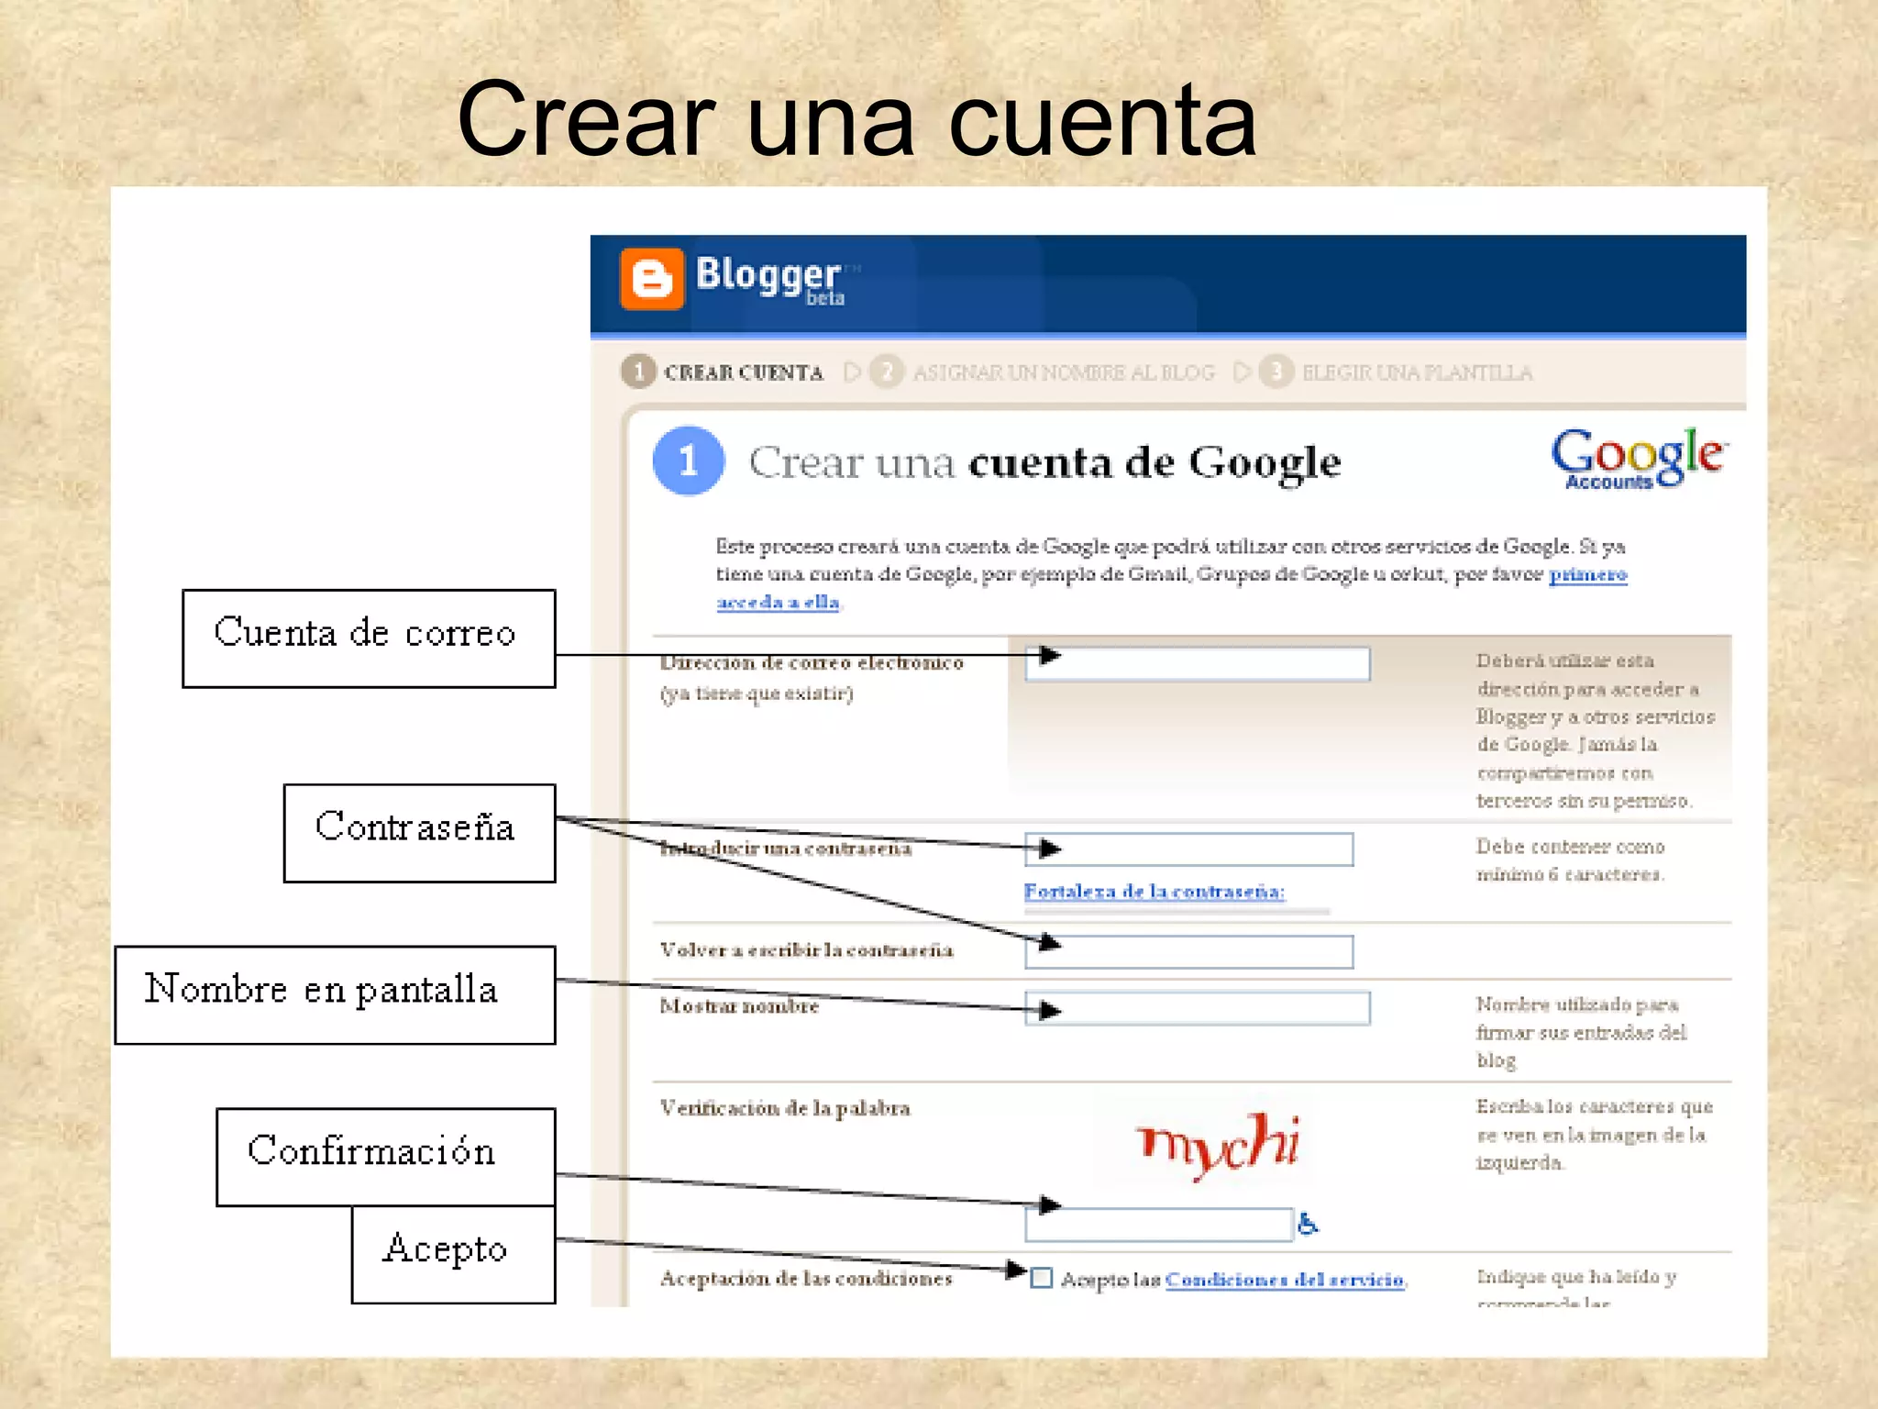Click the password strength meter bar
1878x1409 pixels.
(1177, 911)
